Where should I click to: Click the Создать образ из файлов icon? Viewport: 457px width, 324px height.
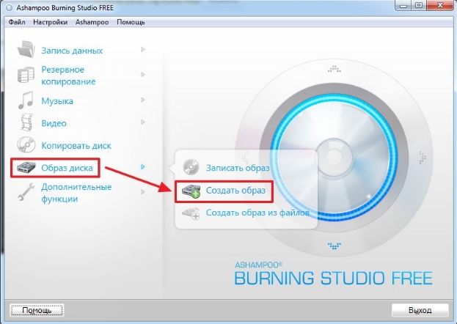point(191,213)
